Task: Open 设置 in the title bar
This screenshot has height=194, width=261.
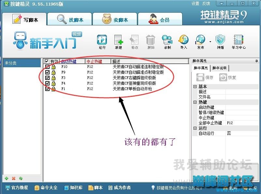Action: (x=195, y=4)
